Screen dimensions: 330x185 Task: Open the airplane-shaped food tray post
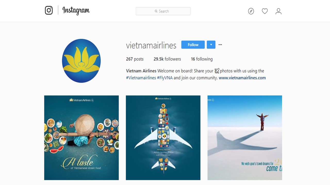[163, 138]
